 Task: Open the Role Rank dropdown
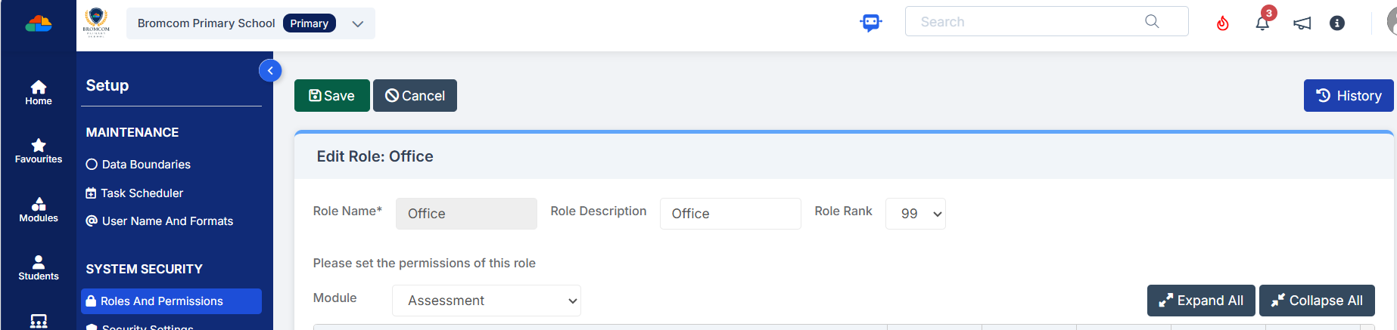click(x=915, y=214)
